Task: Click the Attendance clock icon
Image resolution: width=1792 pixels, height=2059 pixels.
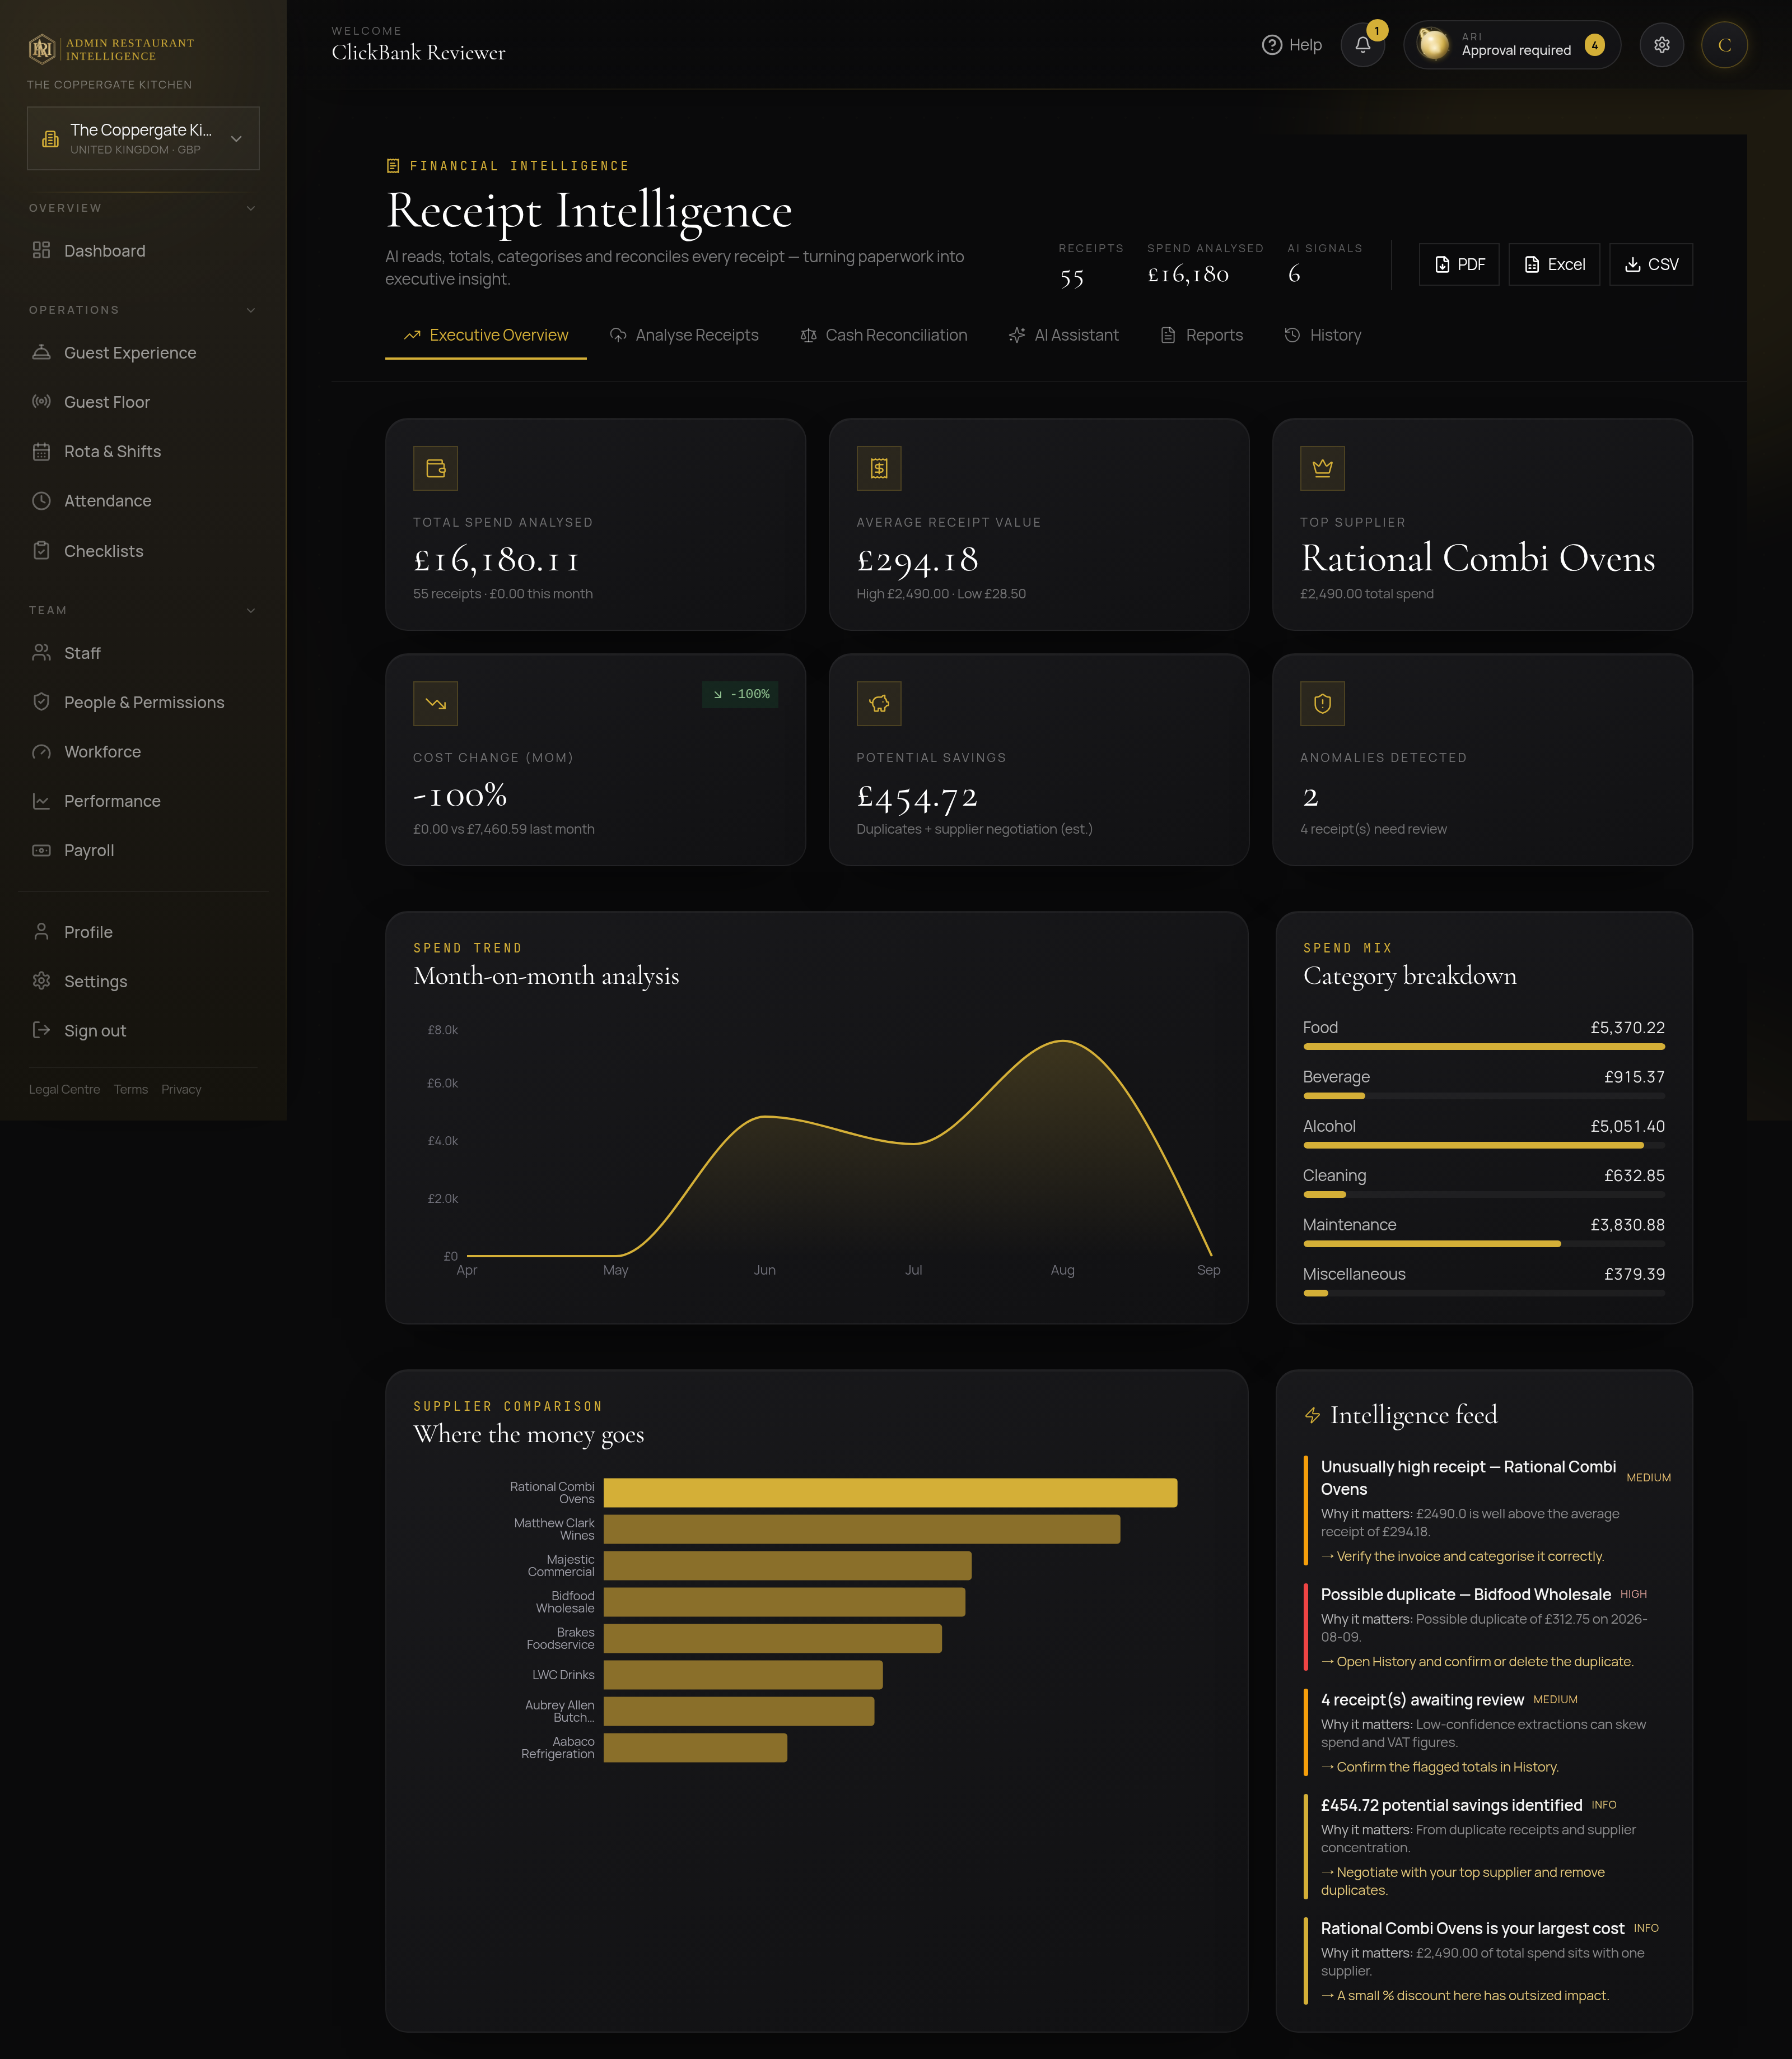Action: pyautogui.click(x=41, y=500)
